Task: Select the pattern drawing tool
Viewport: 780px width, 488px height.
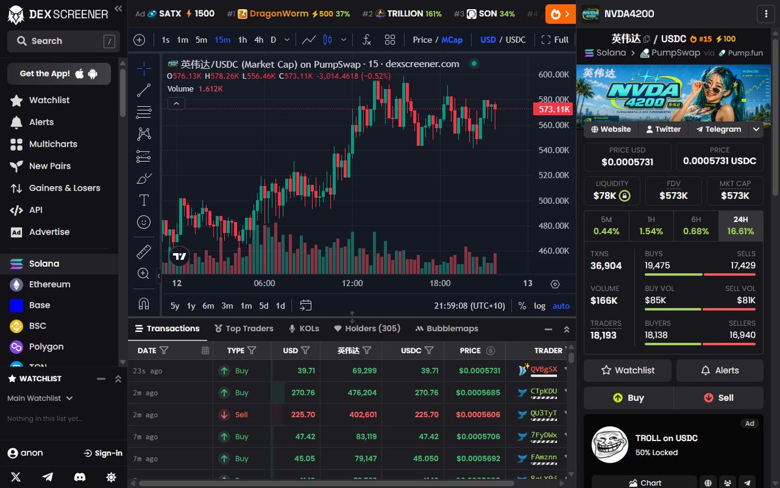Action: (x=144, y=134)
